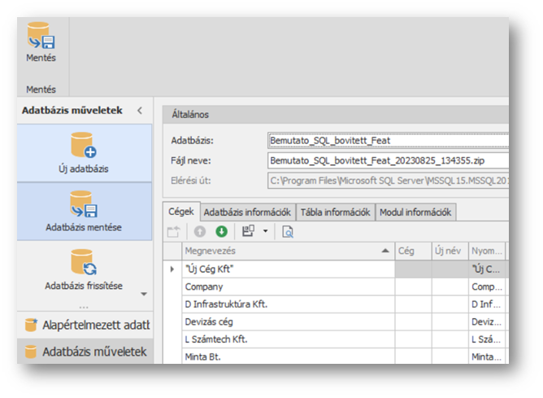The image size is (543, 398).
Task: Expand more sidebar items with down arrow
Action: (x=144, y=294)
